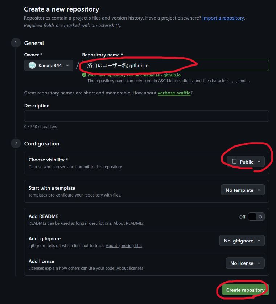Open the Owner dropdown
The image size is (276, 304).
pyautogui.click(x=49, y=66)
